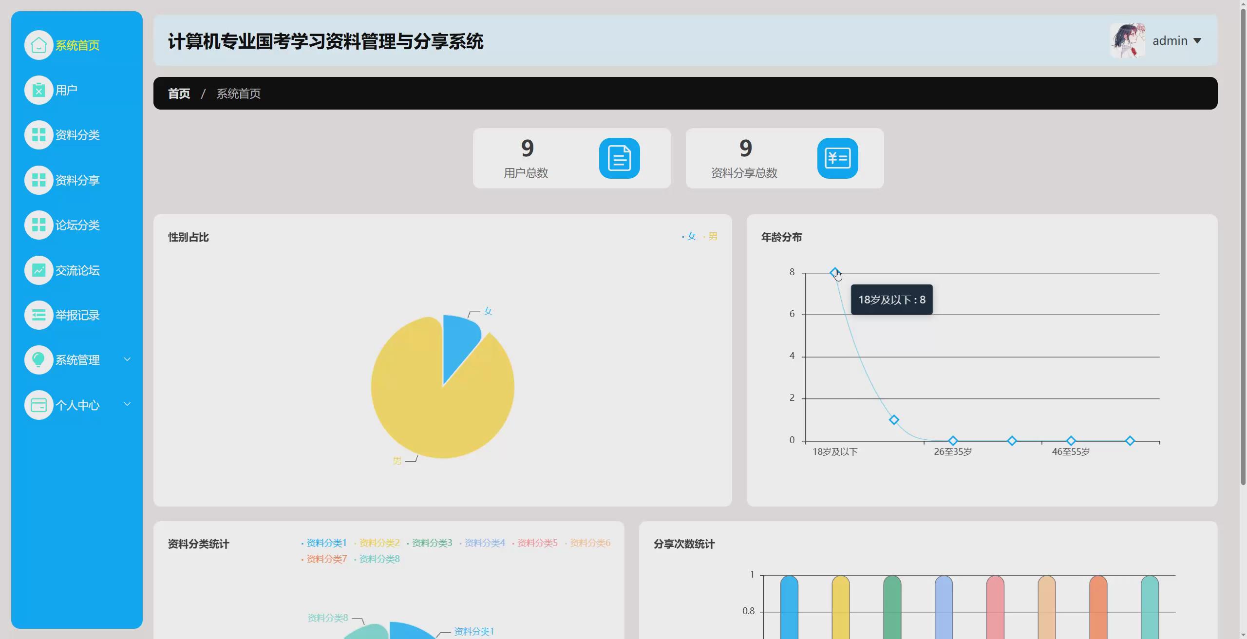
Task: Click the 资料分享总数 stat card
Action: coord(784,158)
